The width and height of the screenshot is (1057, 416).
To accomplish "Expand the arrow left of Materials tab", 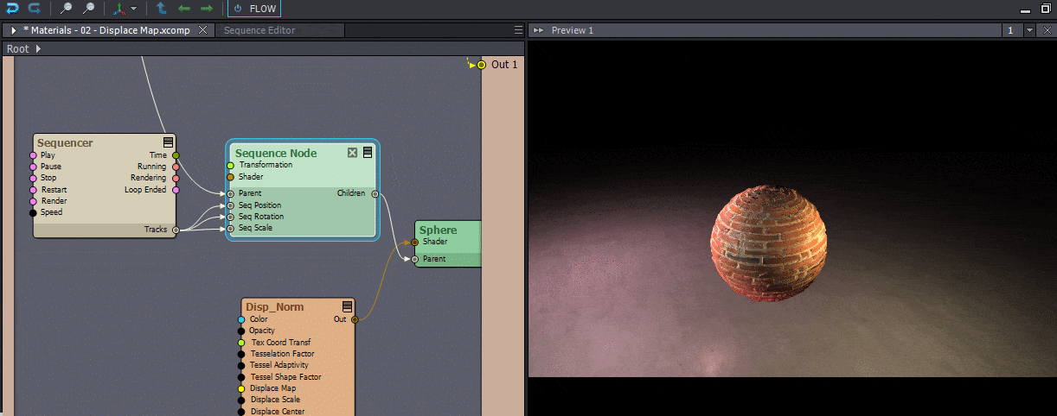I will (14, 30).
